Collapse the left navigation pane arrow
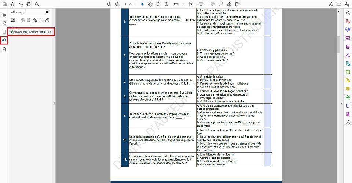Image resolution: width=352 pixels, height=183 pixels. (x=54, y=103)
